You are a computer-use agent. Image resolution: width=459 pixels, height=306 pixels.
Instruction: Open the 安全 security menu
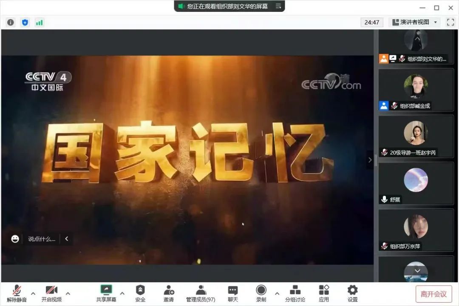point(140,293)
